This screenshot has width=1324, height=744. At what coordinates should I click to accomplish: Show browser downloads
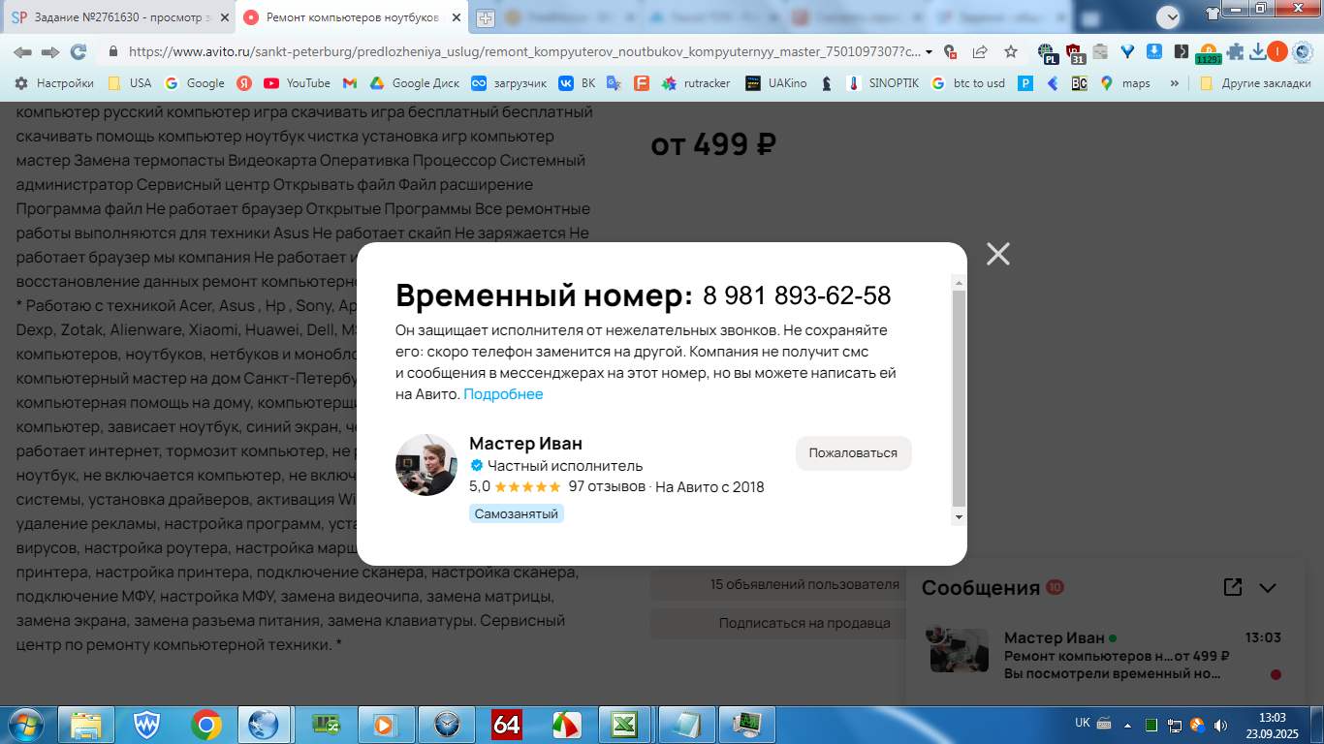1257,51
